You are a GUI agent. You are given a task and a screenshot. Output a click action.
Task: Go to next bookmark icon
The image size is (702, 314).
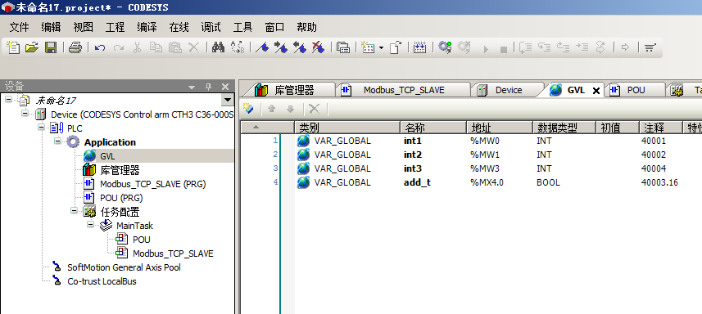point(281,47)
